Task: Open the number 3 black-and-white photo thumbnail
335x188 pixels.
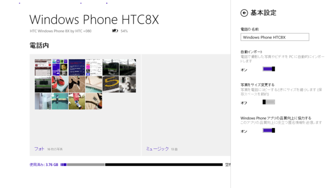Action: [x=128, y=85]
